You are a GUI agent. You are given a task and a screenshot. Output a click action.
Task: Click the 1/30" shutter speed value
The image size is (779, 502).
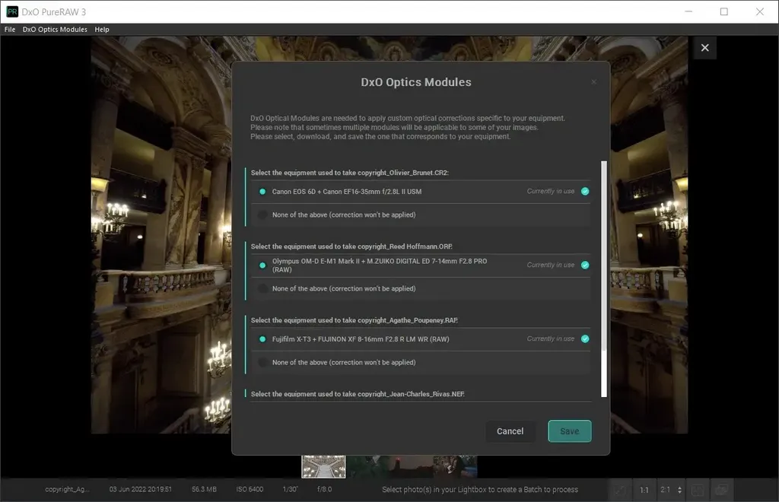tap(290, 490)
